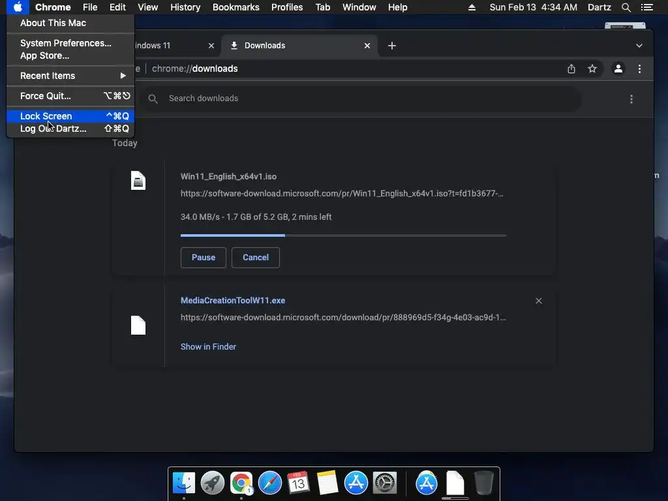This screenshot has width=668, height=501.
Task: Open the View menu
Action: (148, 7)
